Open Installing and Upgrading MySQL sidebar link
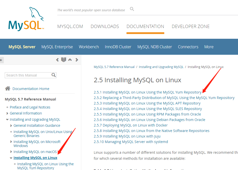The height and width of the screenshot is (170, 238). [x=35, y=119]
